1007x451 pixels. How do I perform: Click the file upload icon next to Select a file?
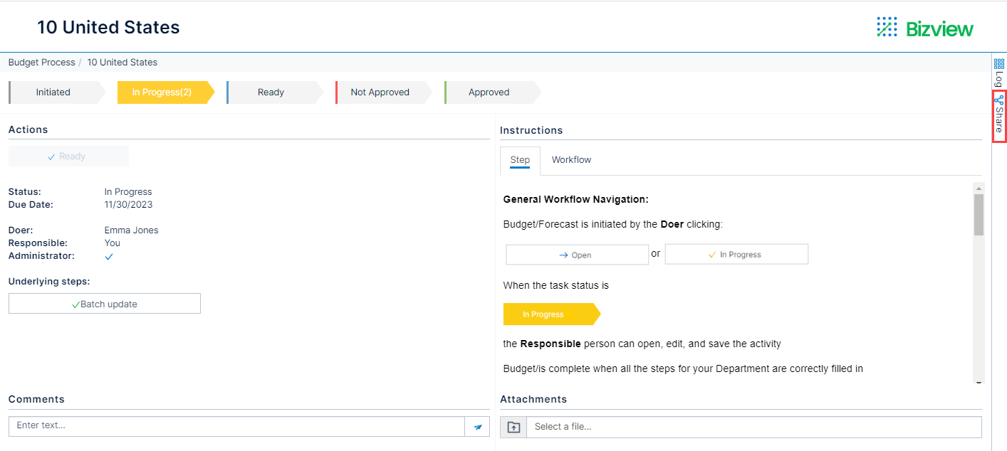513,426
